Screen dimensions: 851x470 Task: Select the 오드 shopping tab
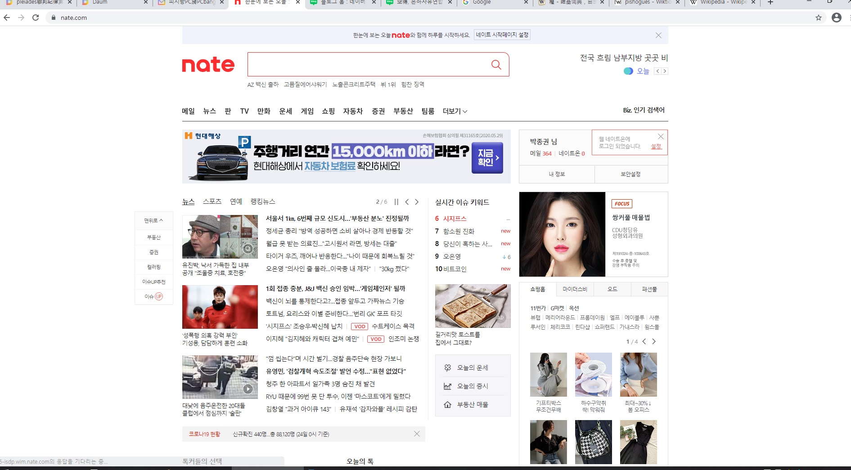612,289
